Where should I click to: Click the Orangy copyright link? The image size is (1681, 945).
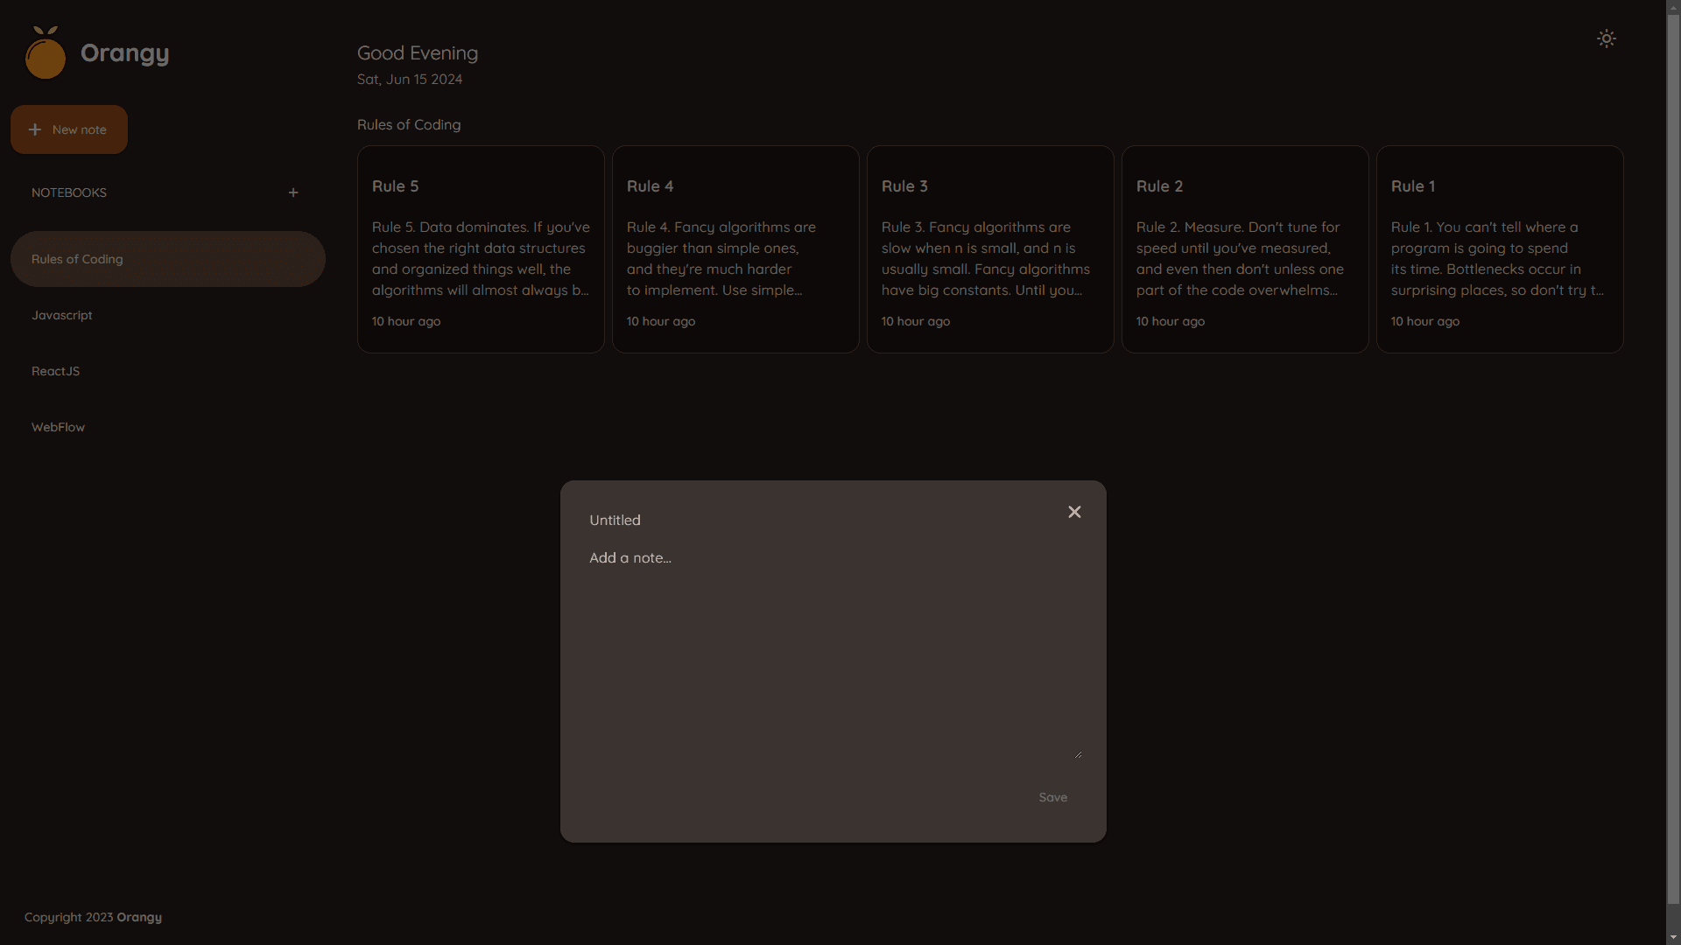click(139, 917)
